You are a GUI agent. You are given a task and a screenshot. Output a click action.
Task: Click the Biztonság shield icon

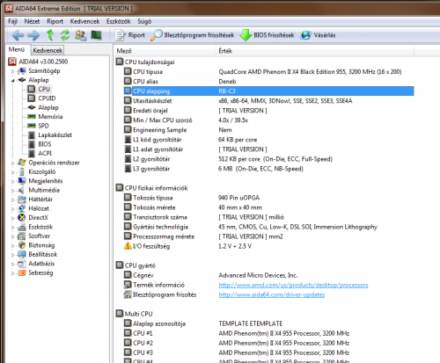22,245
